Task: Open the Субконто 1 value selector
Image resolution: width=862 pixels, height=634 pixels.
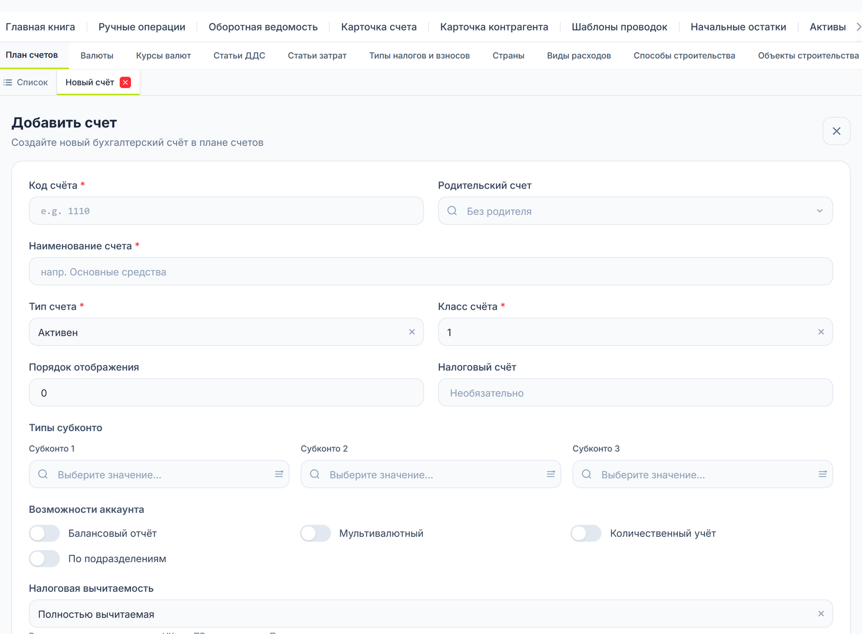Action: [x=159, y=474]
